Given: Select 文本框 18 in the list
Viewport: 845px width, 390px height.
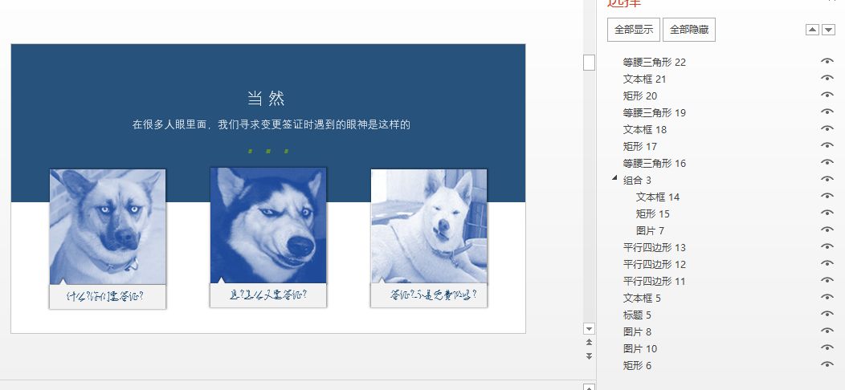Looking at the screenshot, I should [644, 130].
